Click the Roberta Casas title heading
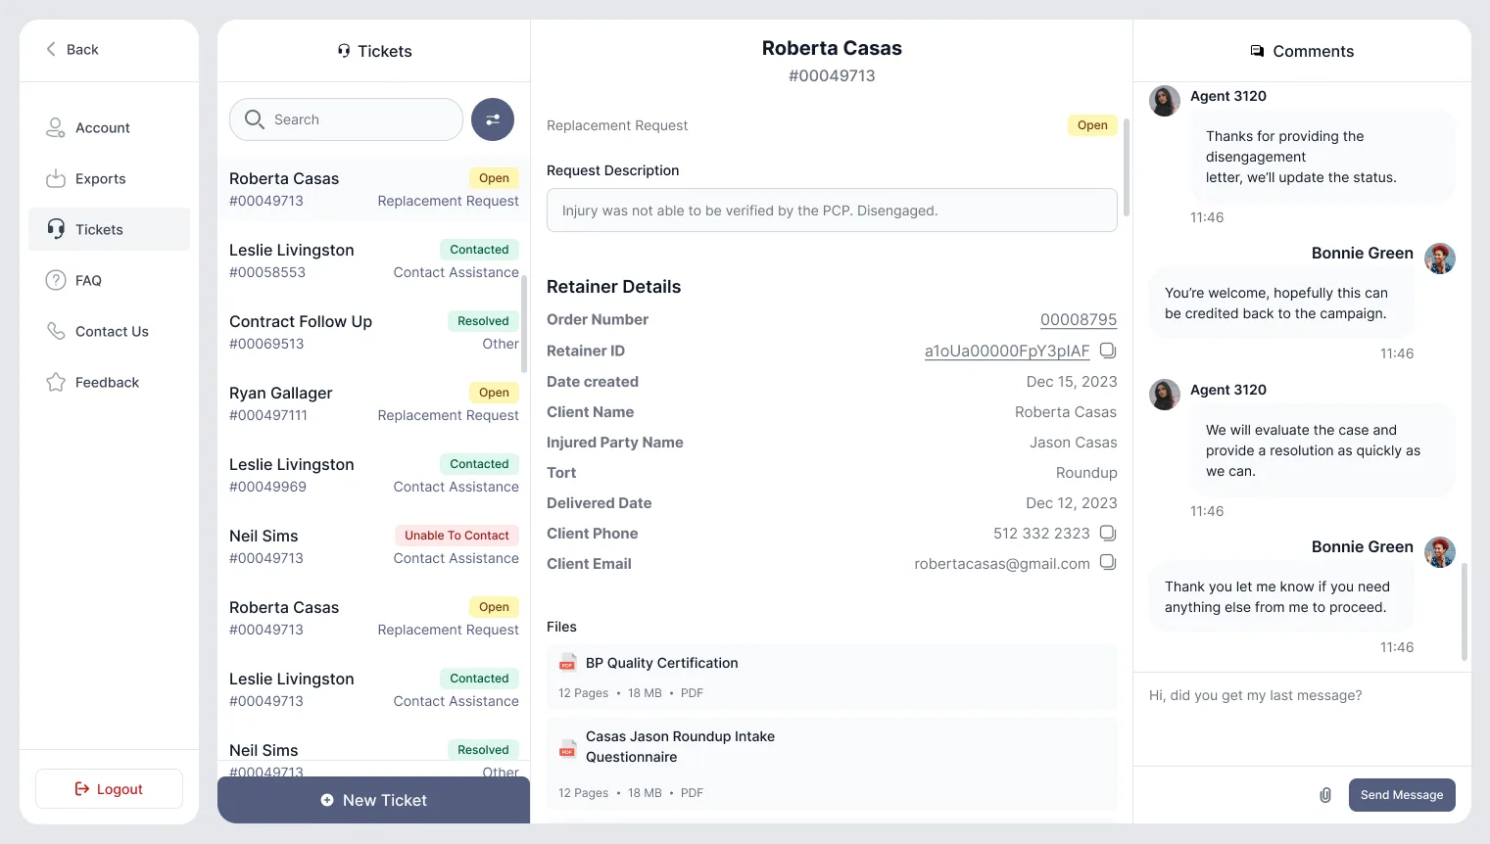The height and width of the screenshot is (844, 1490). coord(832,48)
